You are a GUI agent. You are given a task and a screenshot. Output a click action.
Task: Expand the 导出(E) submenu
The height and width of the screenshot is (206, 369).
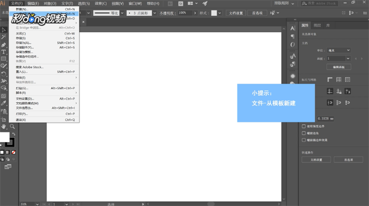click(44, 78)
